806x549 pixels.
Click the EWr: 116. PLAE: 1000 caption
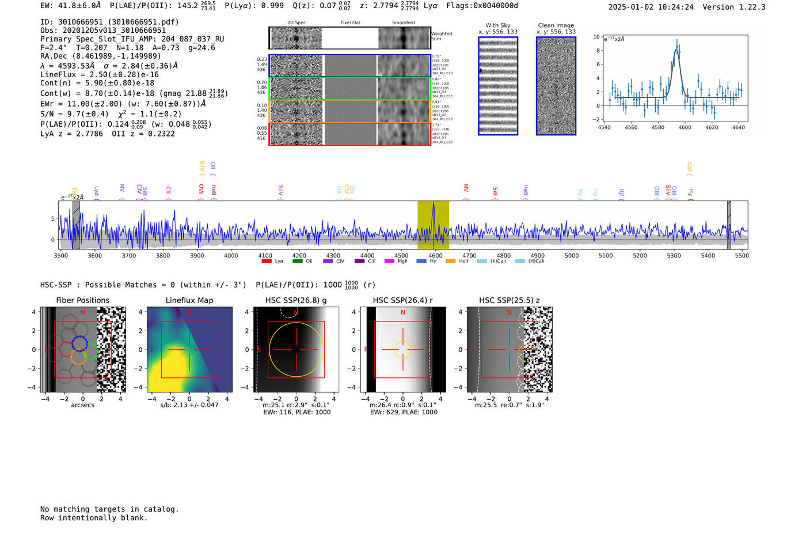(x=296, y=412)
